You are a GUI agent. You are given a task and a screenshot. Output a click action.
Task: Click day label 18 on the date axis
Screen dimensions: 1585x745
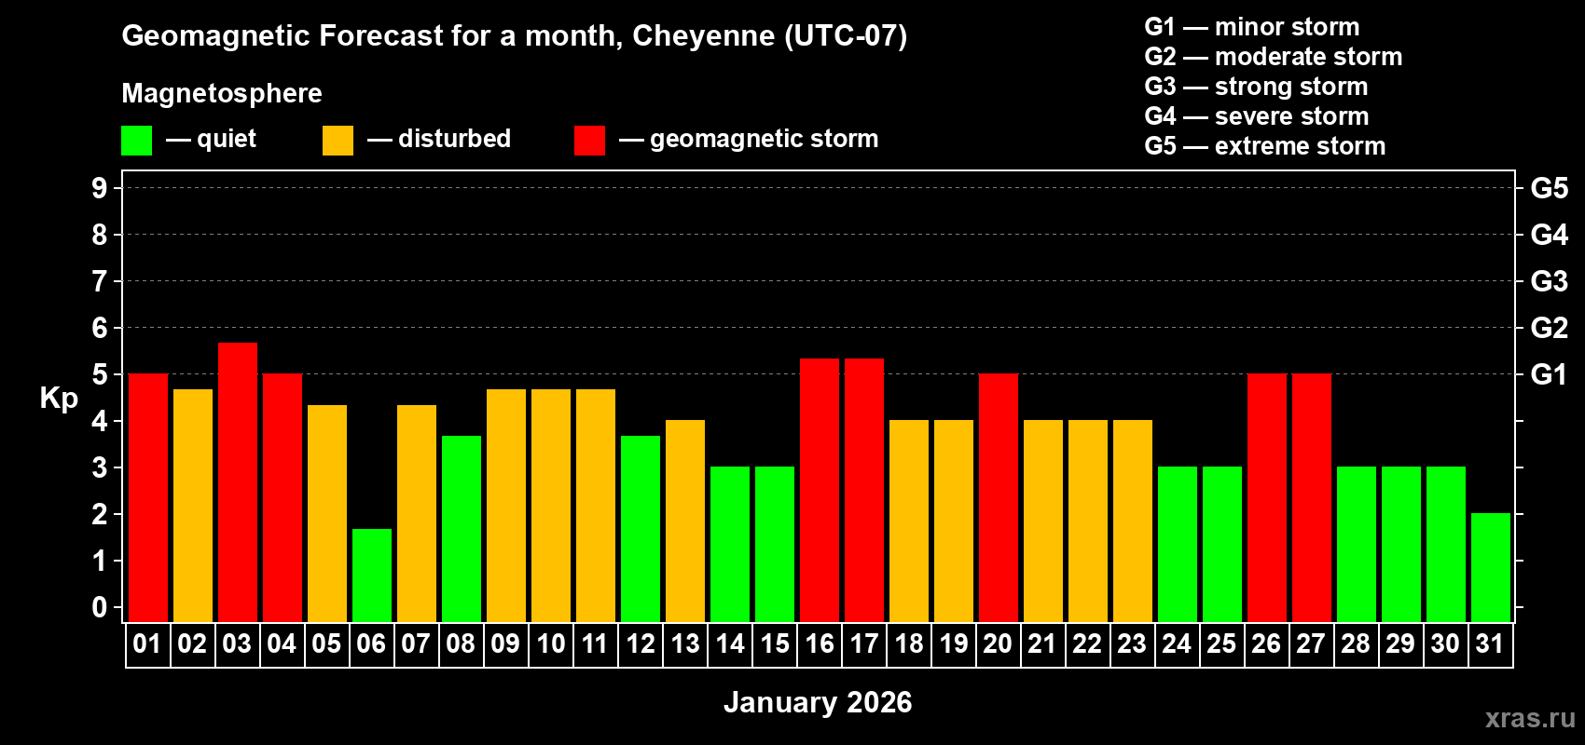pos(908,643)
